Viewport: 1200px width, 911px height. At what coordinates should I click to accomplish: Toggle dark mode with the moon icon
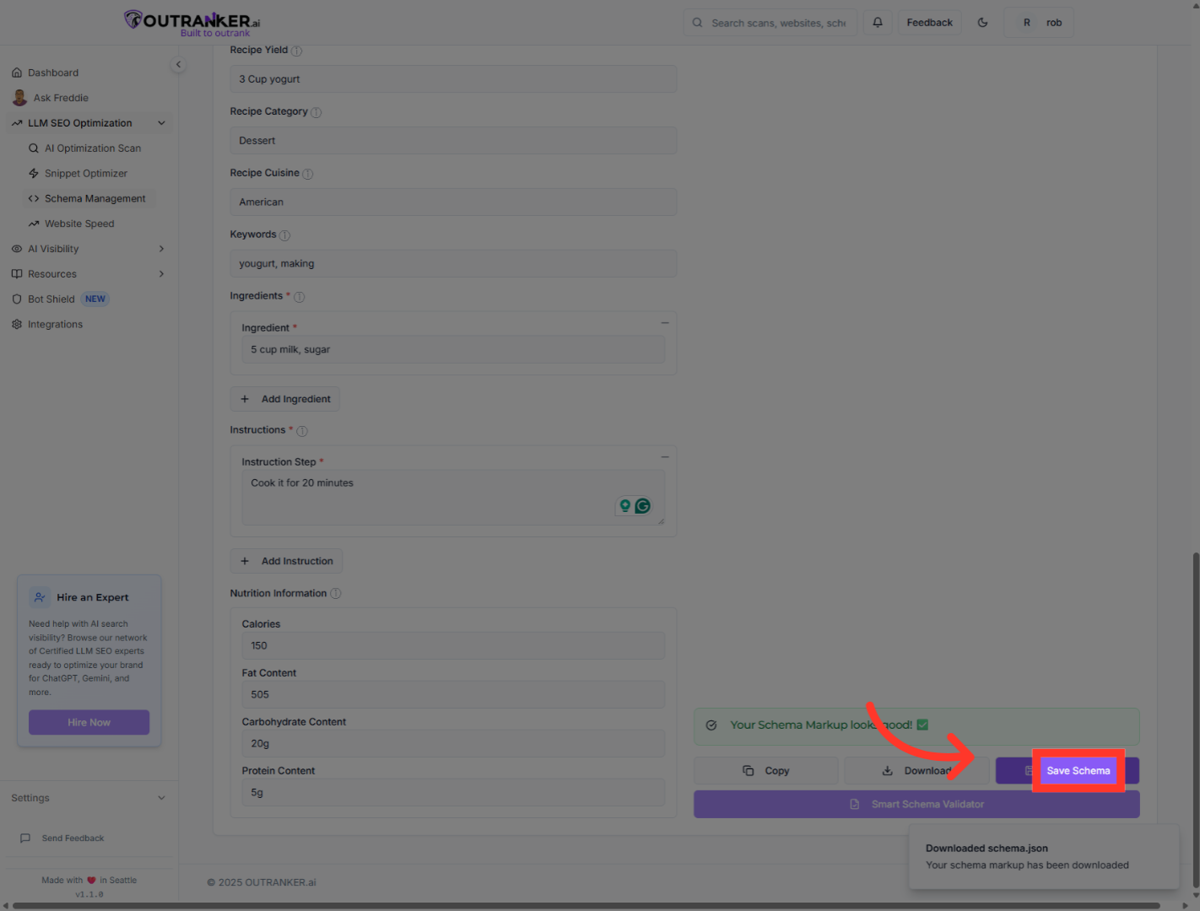[x=982, y=22]
